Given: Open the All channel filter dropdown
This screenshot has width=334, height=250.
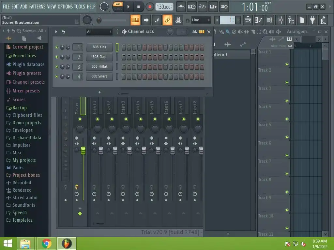Looking at the screenshot, I should pyautogui.click(x=99, y=32).
